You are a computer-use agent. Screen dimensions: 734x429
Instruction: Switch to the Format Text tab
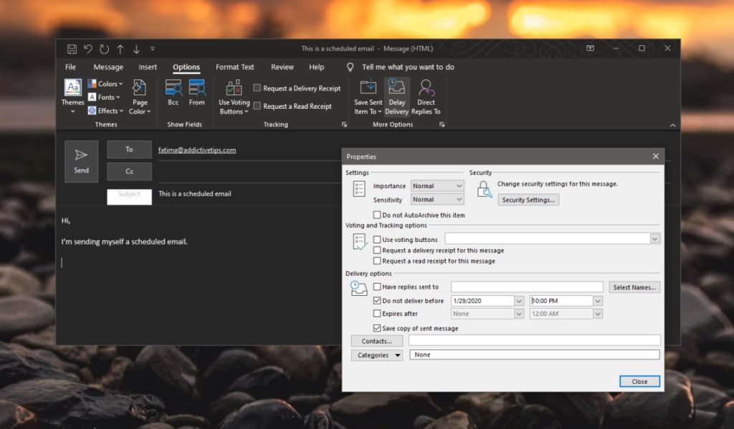coord(235,67)
